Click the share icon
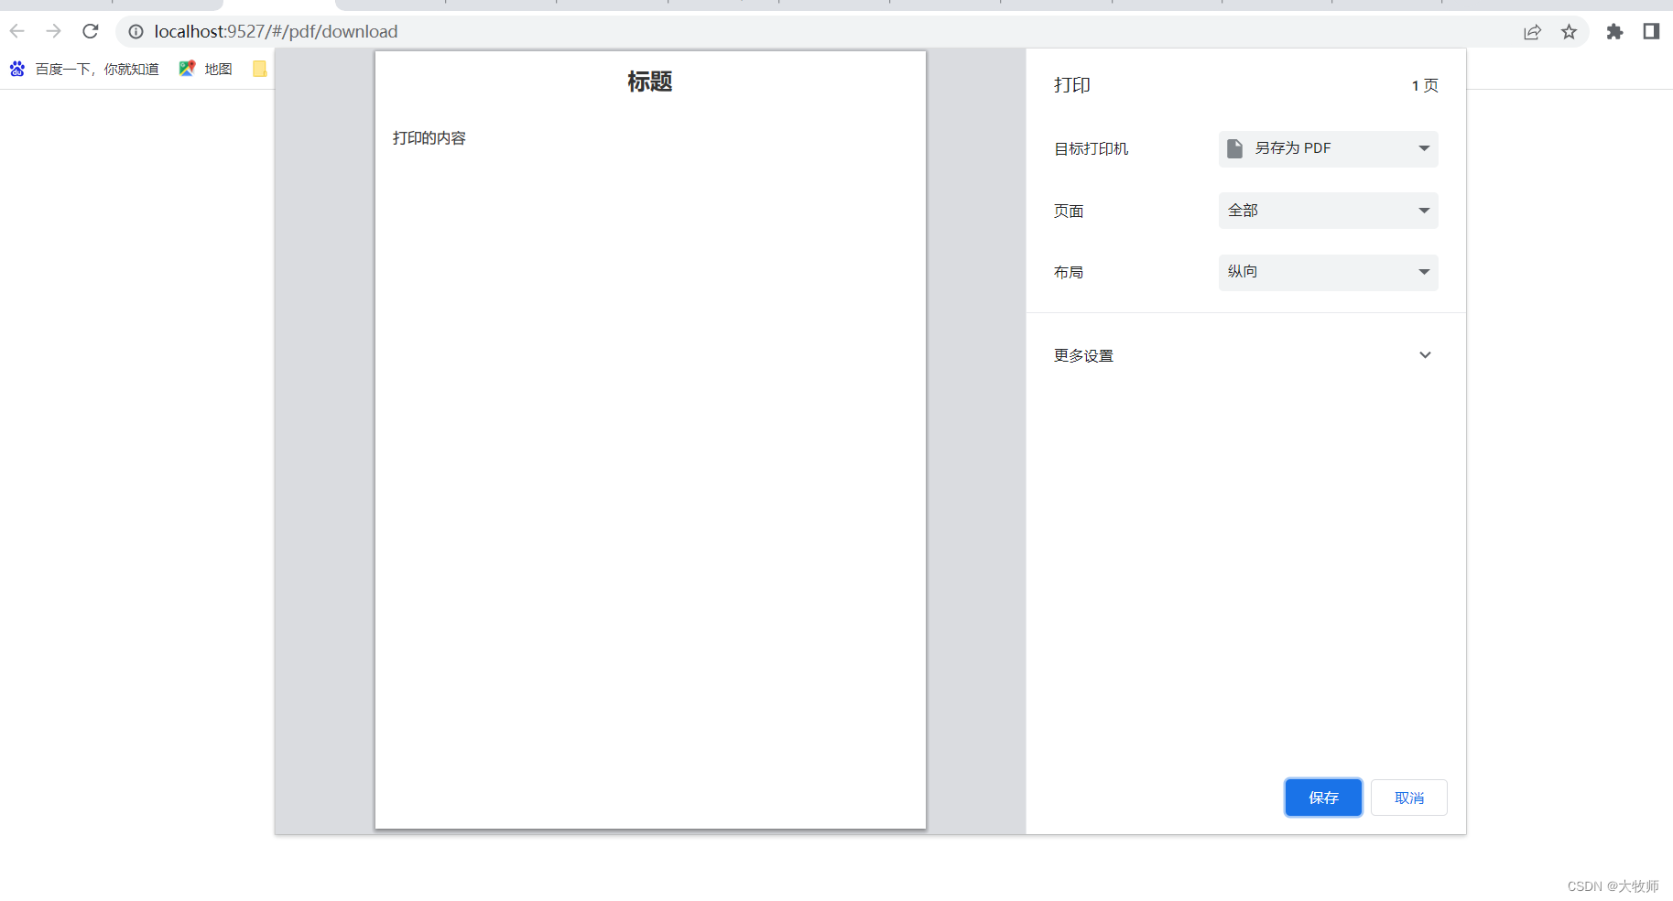This screenshot has height=901, width=1673. pyautogui.click(x=1532, y=31)
